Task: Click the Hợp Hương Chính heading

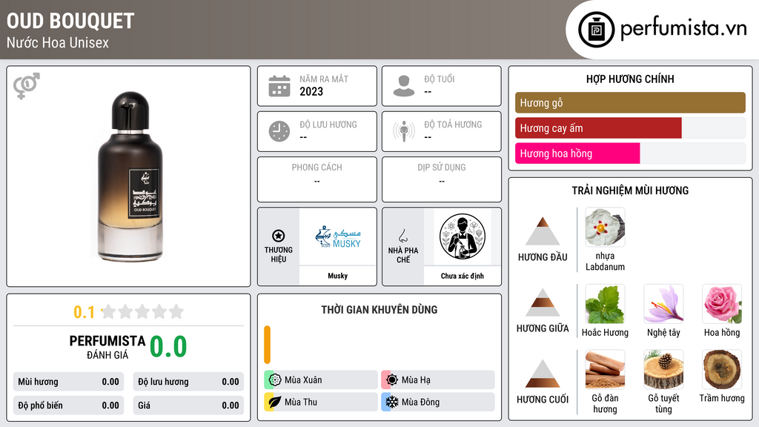Action: (630, 79)
